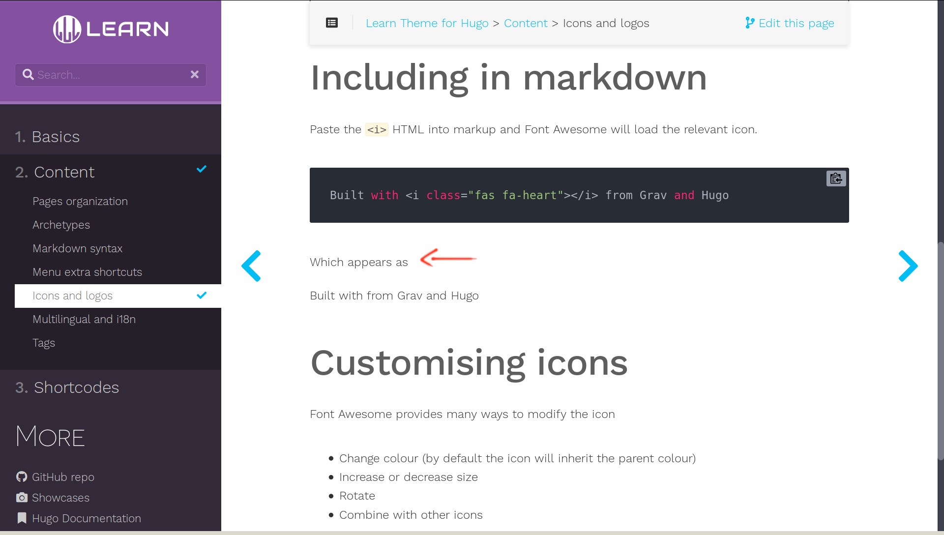The width and height of the screenshot is (944, 535).
Task: Open Learn Theme for Hugo breadcrumb
Action: tap(427, 23)
